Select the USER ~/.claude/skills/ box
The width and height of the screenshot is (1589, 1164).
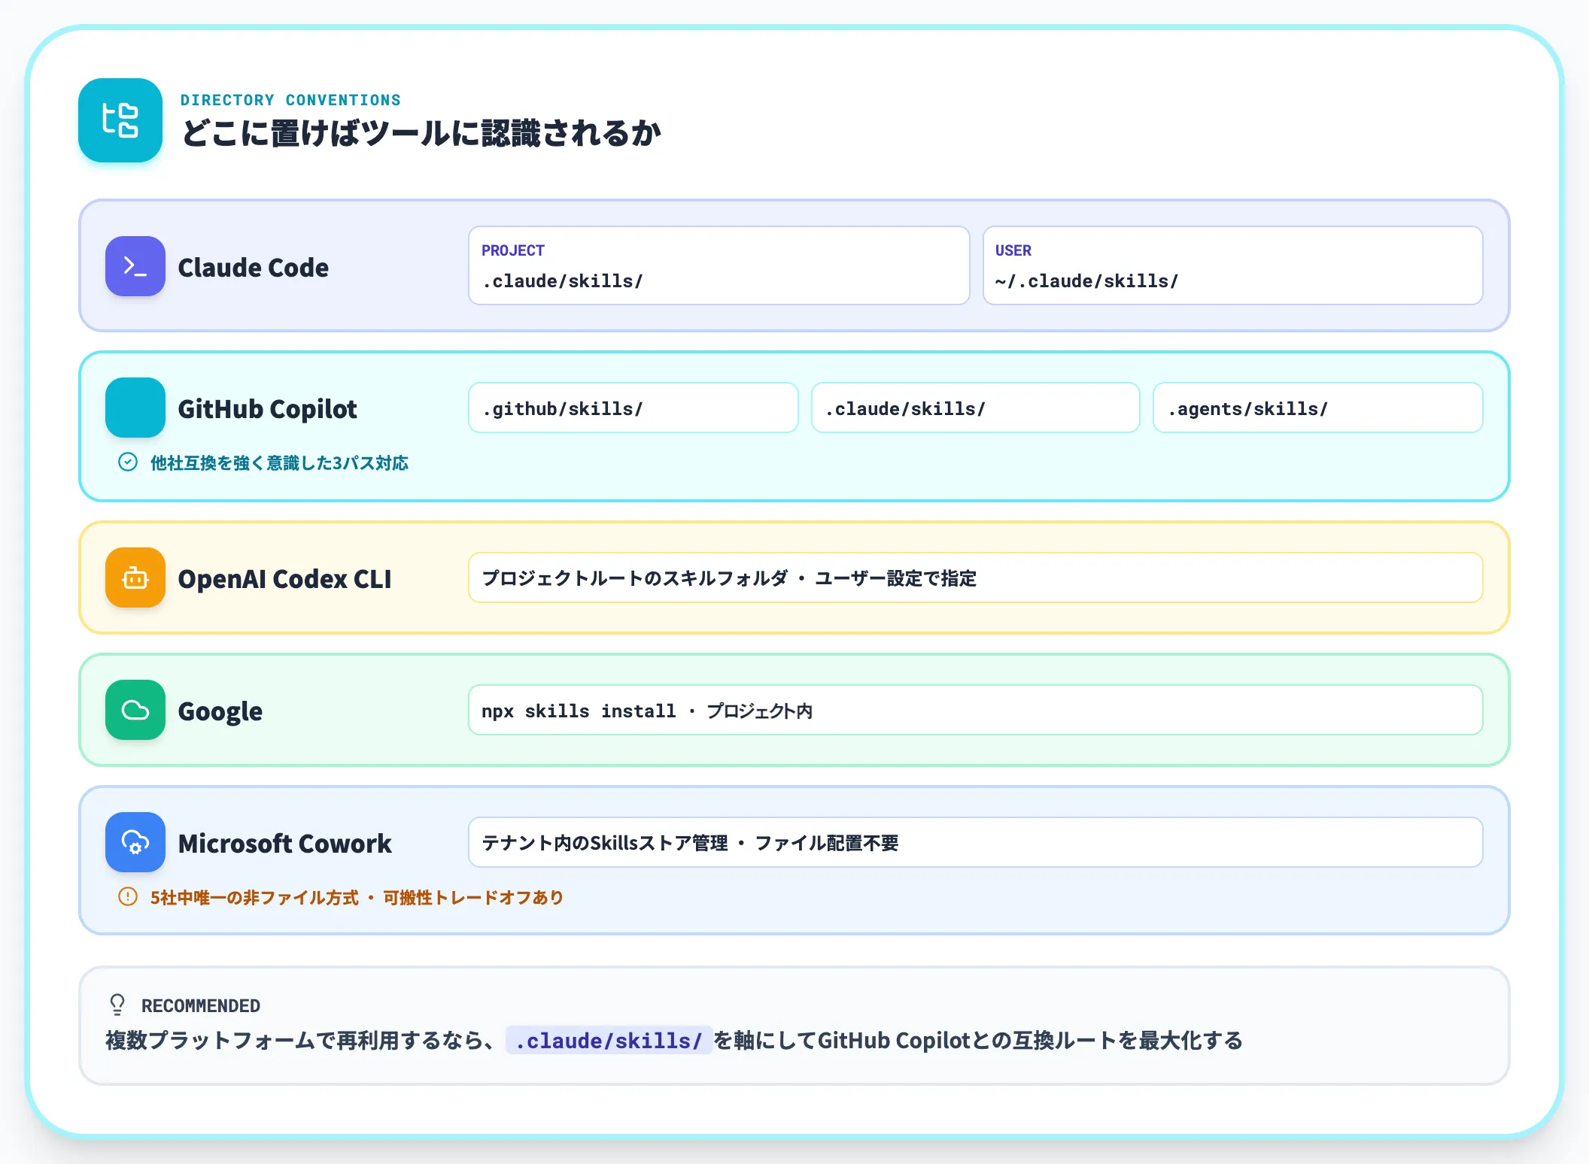(1232, 265)
